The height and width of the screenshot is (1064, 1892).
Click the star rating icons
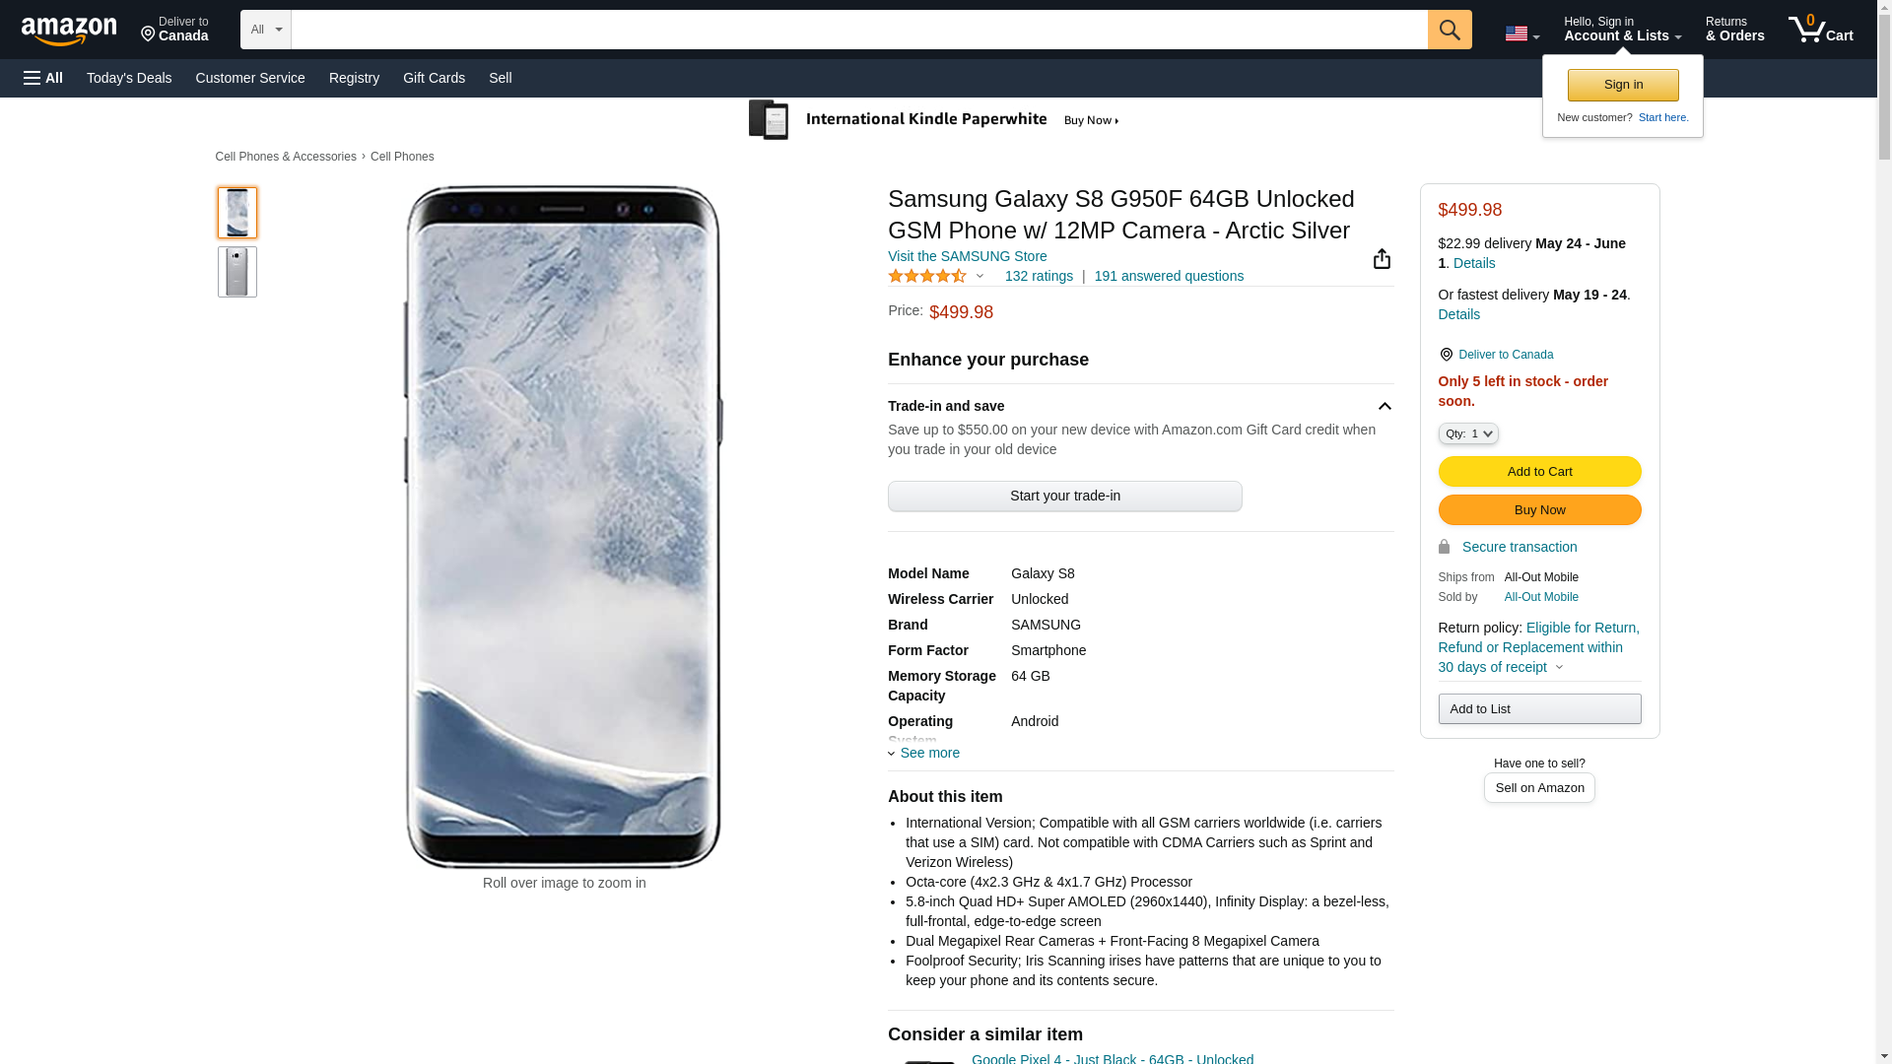tap(927, 277)
